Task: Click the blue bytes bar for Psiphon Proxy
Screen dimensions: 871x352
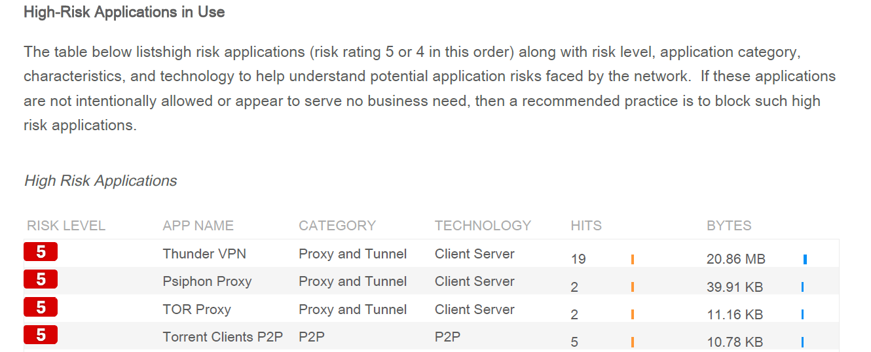Action: point(802,287)
